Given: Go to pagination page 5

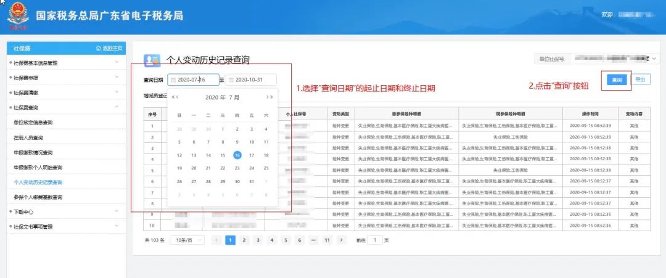Looking at the screenshot, I should [286, 240].
